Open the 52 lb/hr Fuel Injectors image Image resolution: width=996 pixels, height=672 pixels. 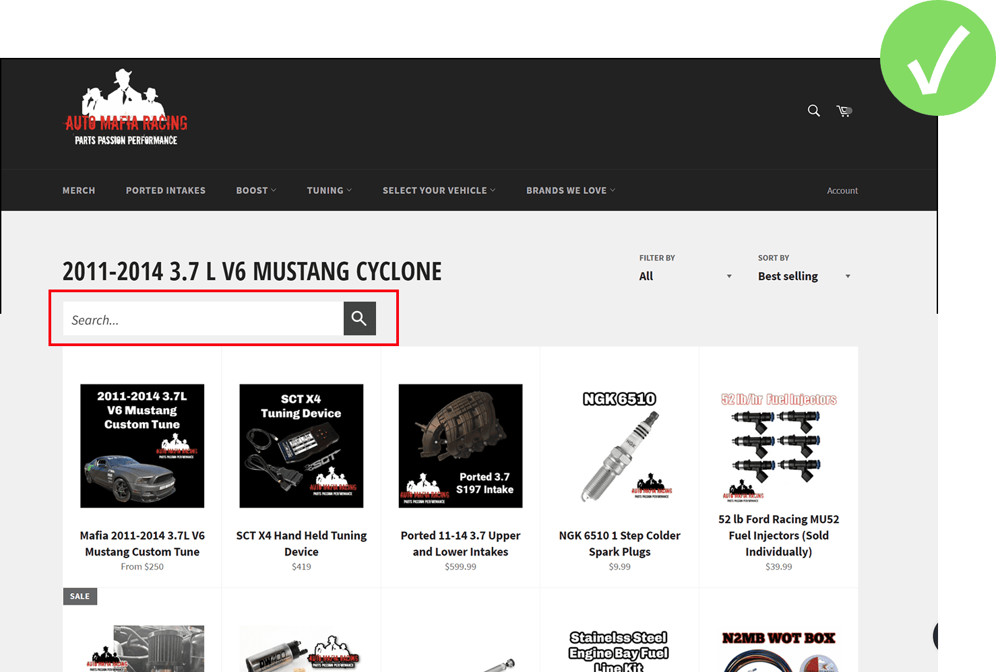point(779,446)
